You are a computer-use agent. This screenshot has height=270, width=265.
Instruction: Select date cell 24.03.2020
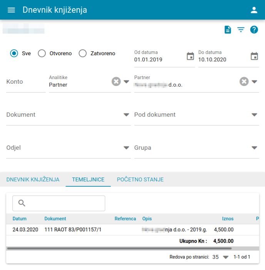tap(25, 229)
